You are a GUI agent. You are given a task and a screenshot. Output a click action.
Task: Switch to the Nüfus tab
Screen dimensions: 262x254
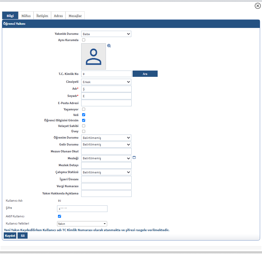click(x=26, y=16)
